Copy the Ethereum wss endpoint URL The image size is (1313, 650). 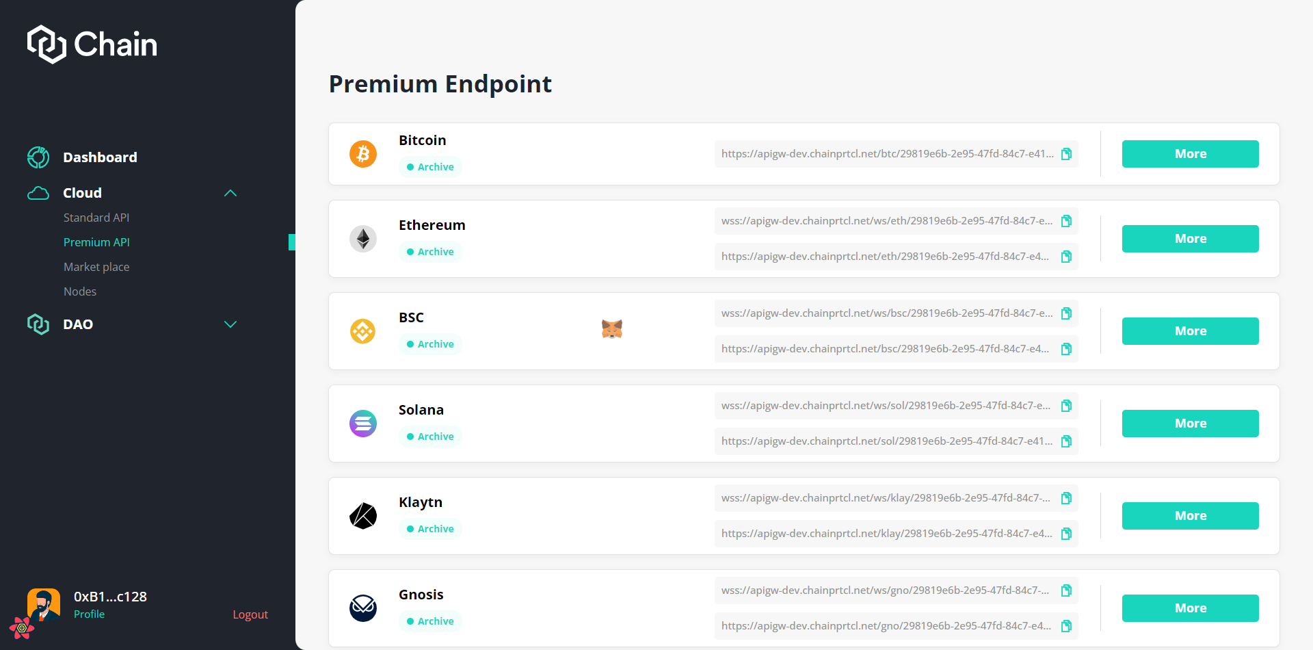(x=1066, y=221)
